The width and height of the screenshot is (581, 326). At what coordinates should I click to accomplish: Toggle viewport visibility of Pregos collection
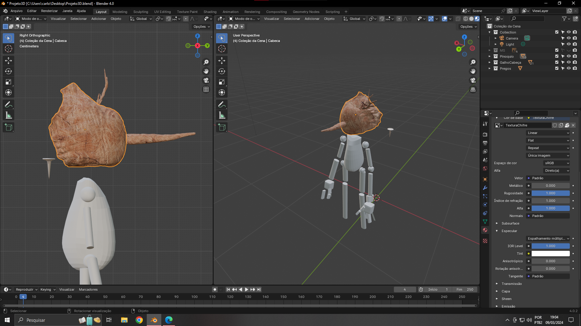coord(569,69)
